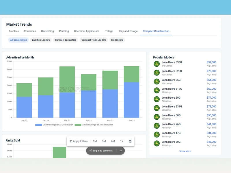This screenshot has height=173, width=231.
Task: Click the Apr 23 green auction bar
Action: pyautogui.click(x=89, y=82)
